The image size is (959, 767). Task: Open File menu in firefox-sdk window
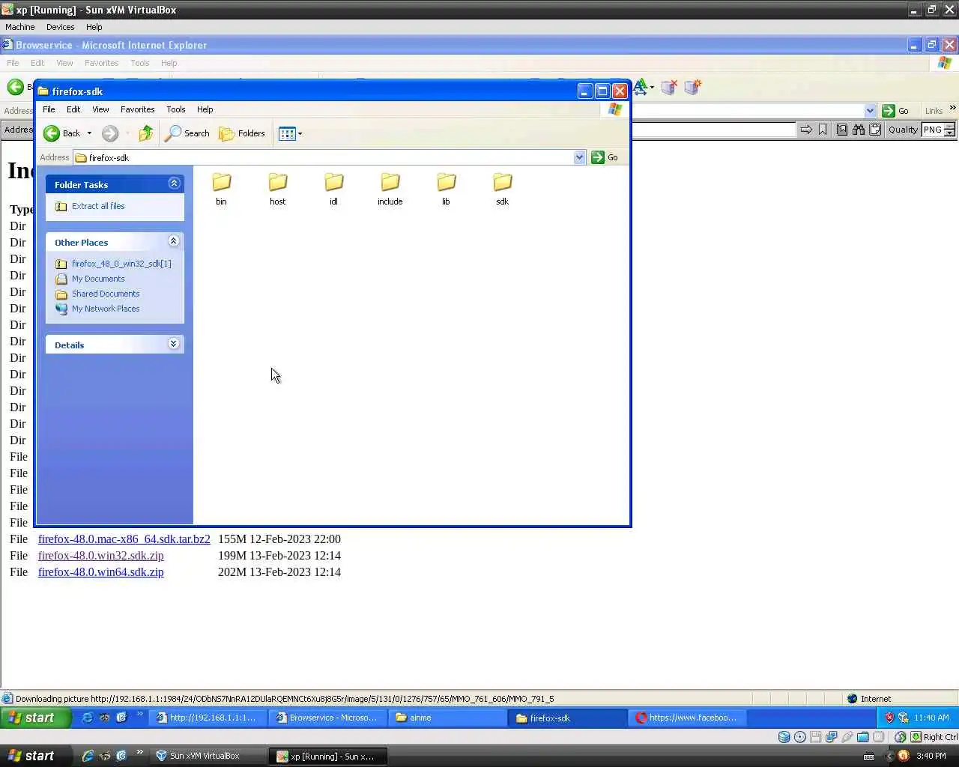click(x=49, y=109)
